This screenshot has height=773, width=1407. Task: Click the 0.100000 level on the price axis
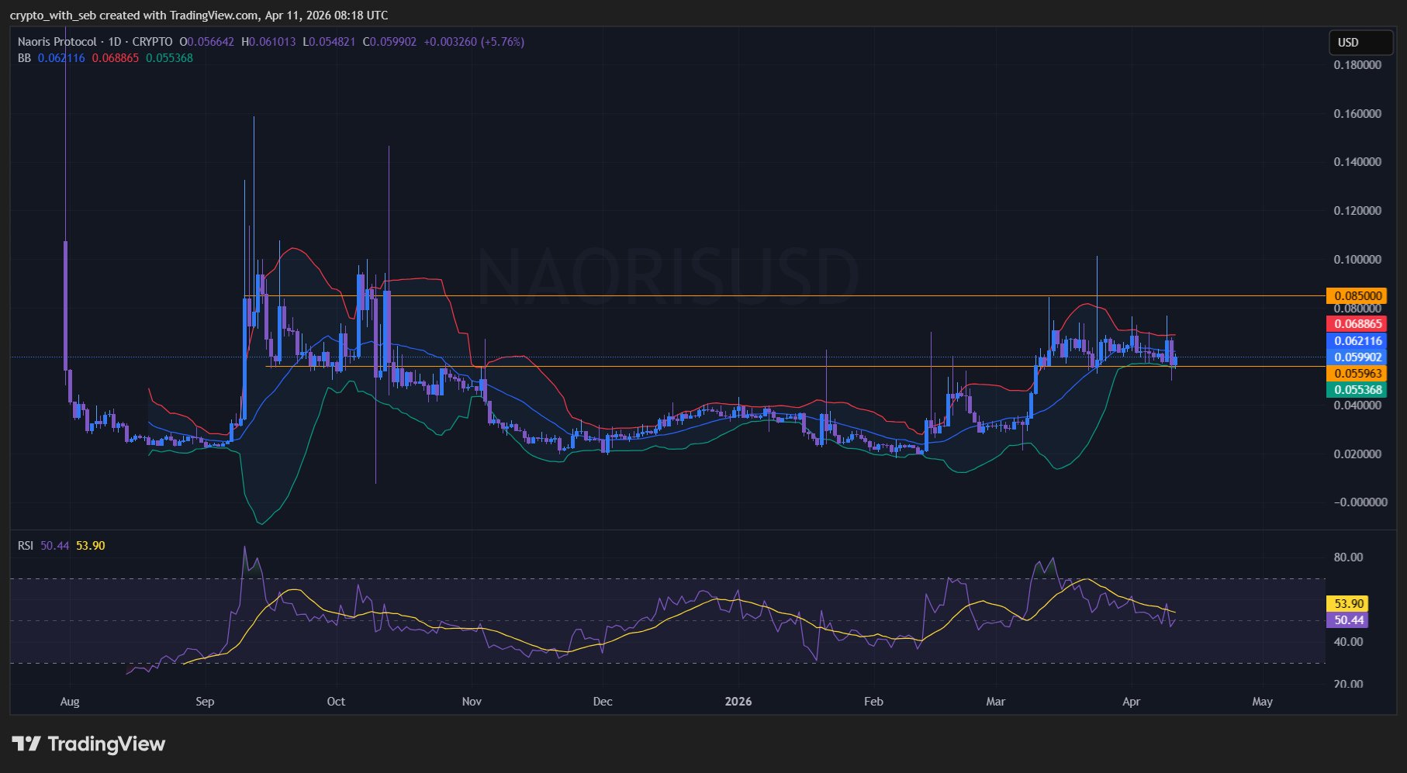point(1357,260)
